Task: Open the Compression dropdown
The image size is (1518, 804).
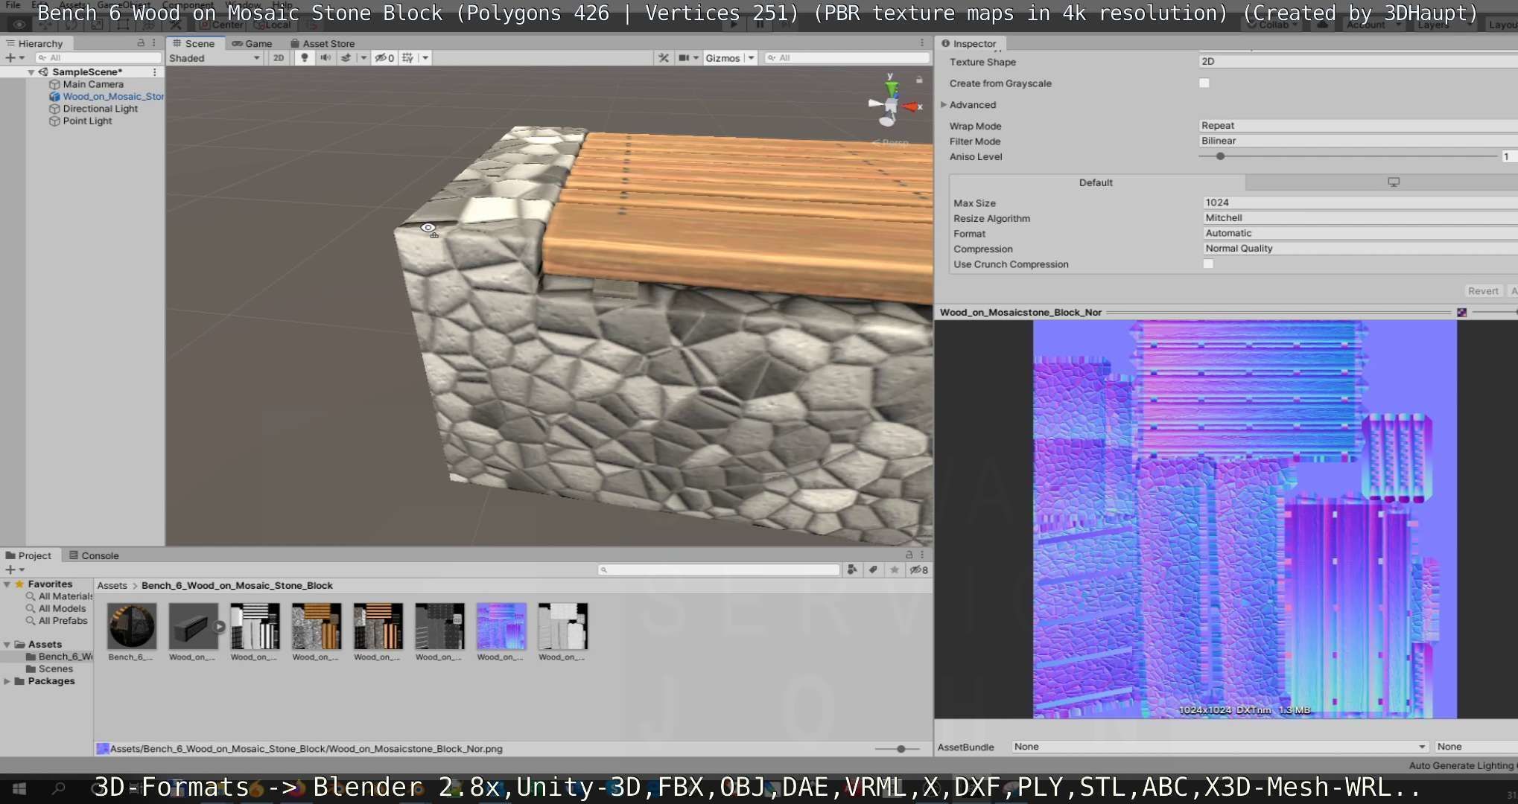Action: point(1360,249)
